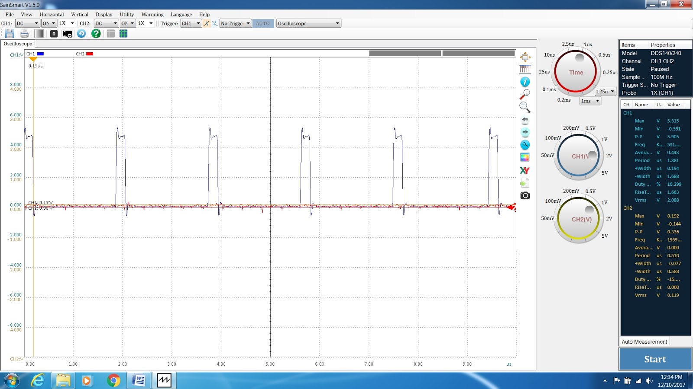The image size is (693, 389).
Task: Click the gray waveform overview bar
Action: 442,53
